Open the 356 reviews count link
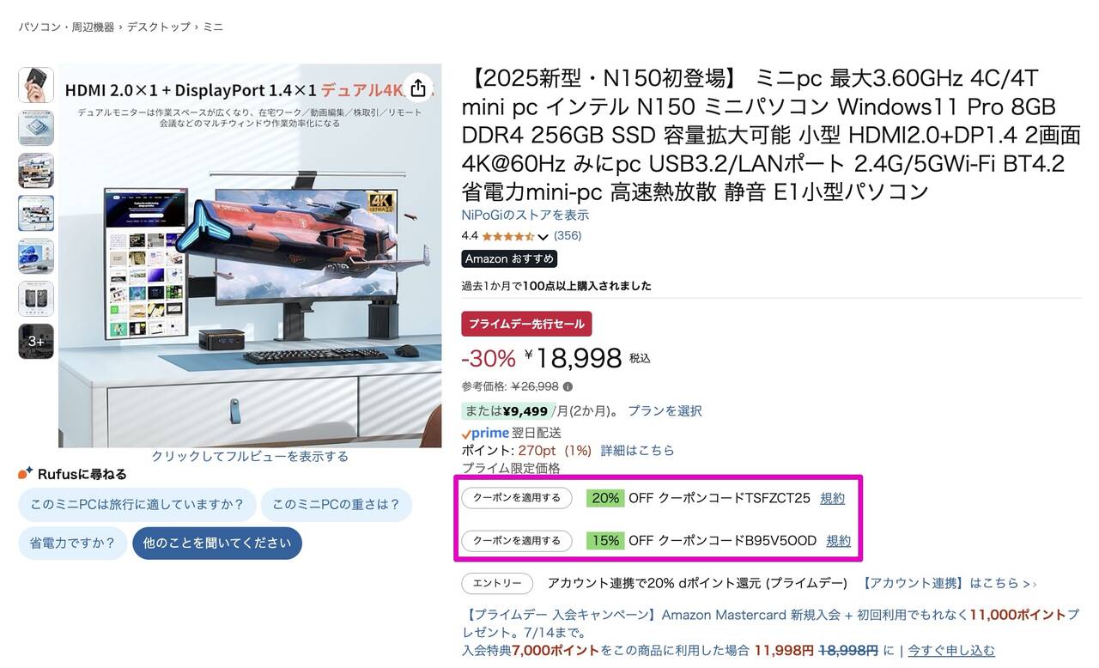 [x=568, y=236]
